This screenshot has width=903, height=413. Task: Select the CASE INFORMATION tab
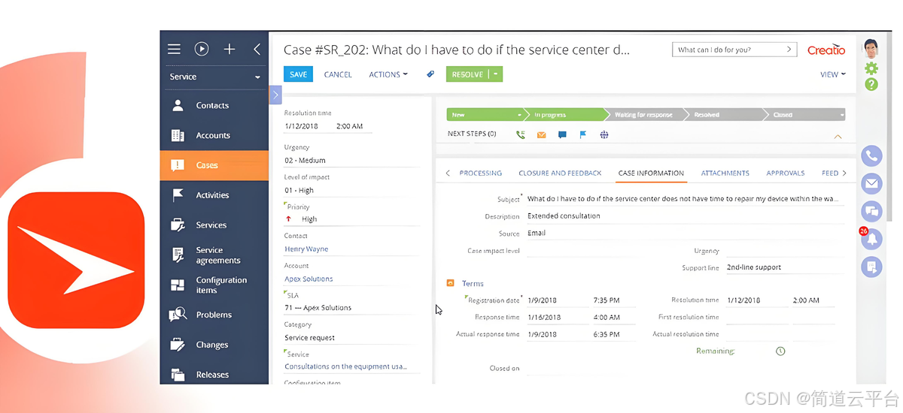[x=651, y=173]
